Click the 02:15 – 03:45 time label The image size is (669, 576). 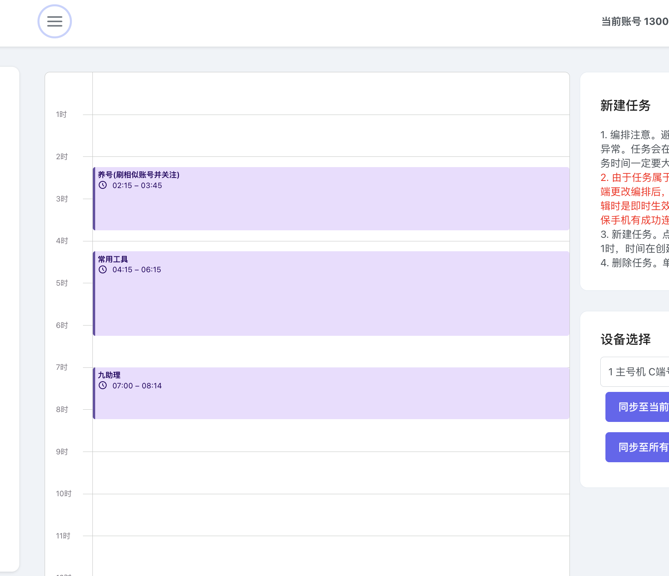tap(137, 185)
